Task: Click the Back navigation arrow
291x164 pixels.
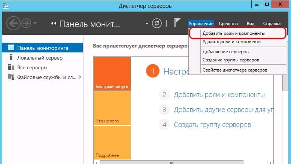Action: (x=13, y=23)
